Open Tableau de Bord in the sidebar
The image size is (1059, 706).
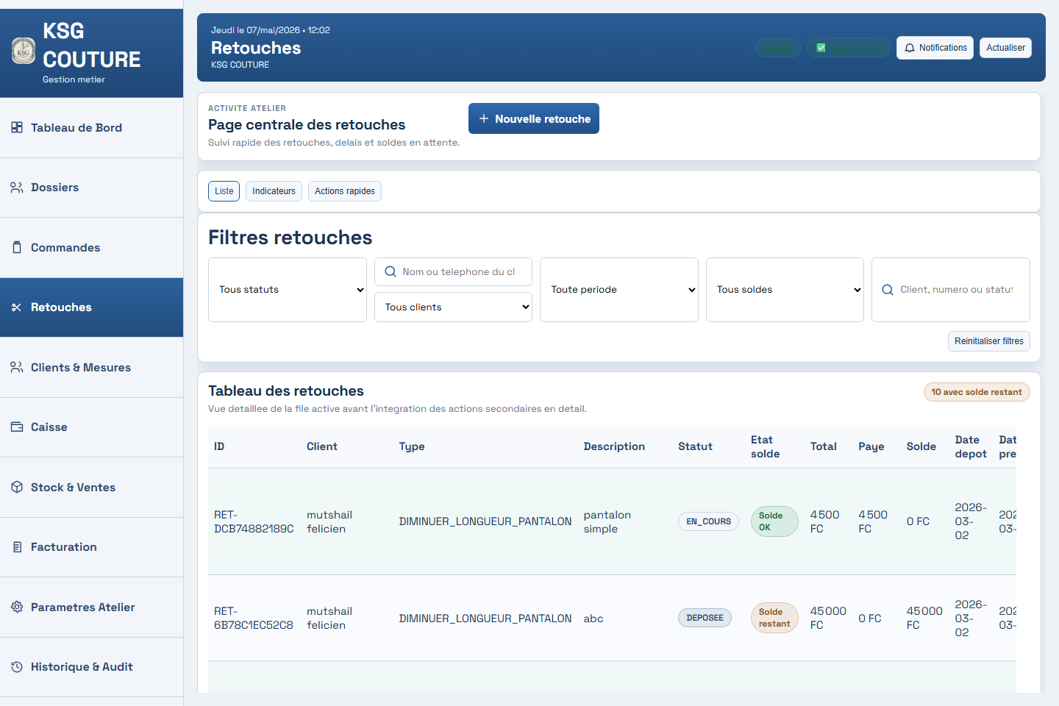(x=91, y=128)
